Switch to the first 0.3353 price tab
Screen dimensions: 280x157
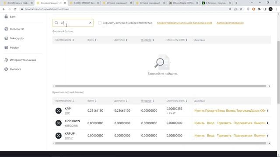tap(18, 3)
